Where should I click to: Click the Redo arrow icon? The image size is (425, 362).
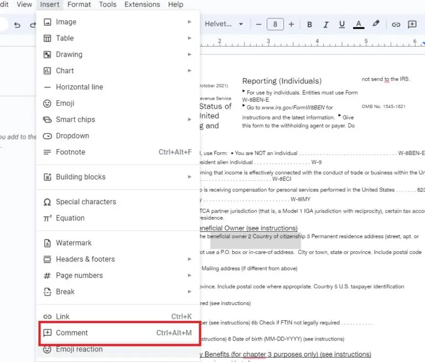tap(33, 25)
